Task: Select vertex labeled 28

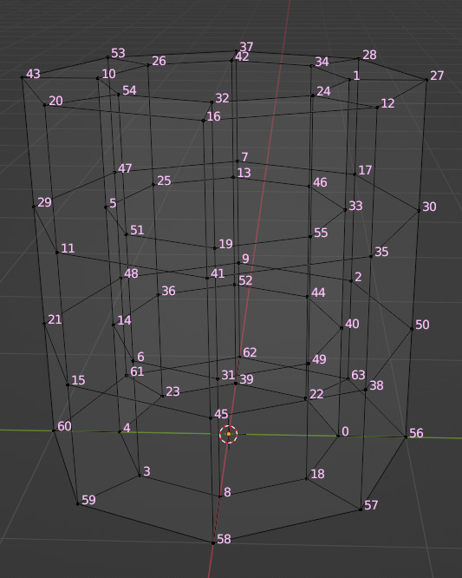Action: (x=359, y=59)
